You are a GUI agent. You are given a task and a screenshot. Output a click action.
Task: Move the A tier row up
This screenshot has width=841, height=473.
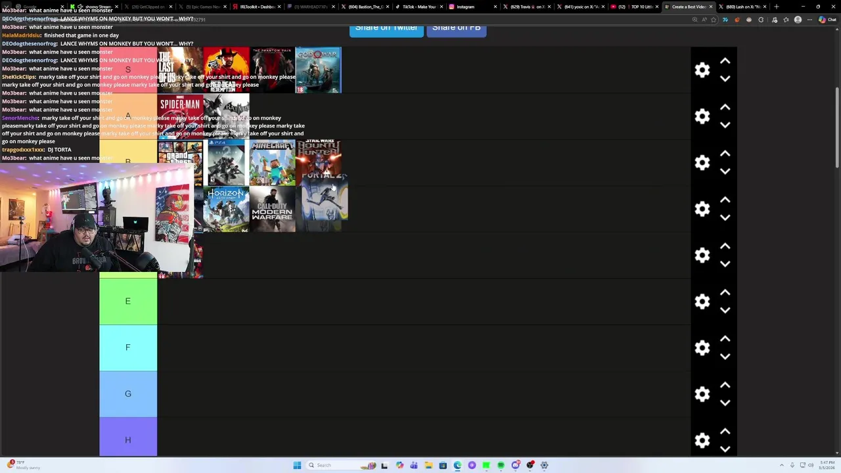pyautogui.click(x=725, y=107)
